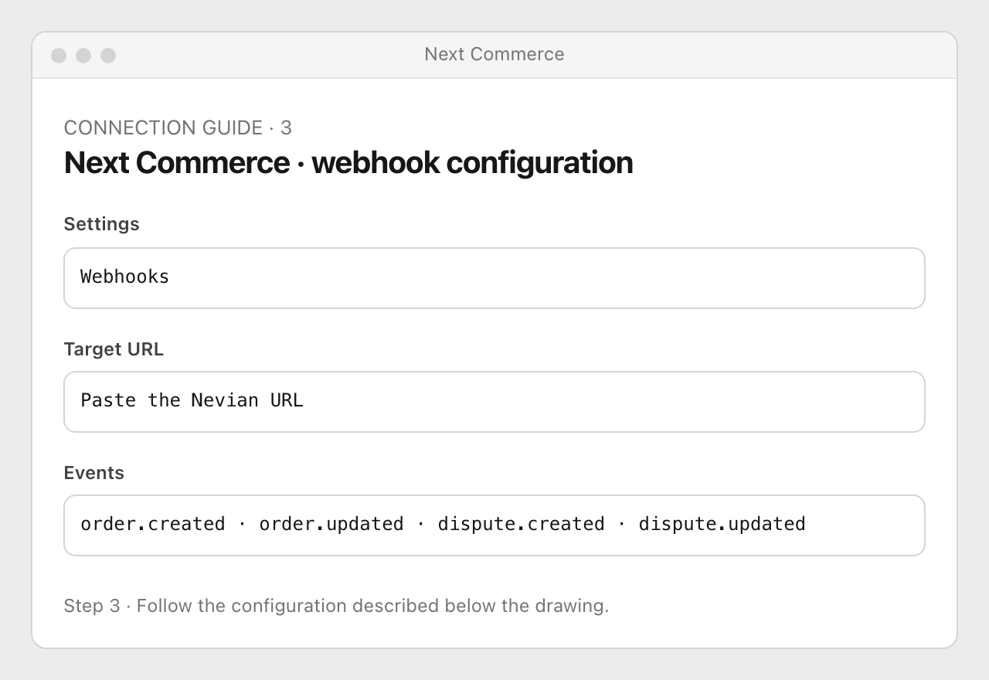Screen dimensions: 989x680
Task: Click the middle minimize window button
Action: click(x=83, y=56)
